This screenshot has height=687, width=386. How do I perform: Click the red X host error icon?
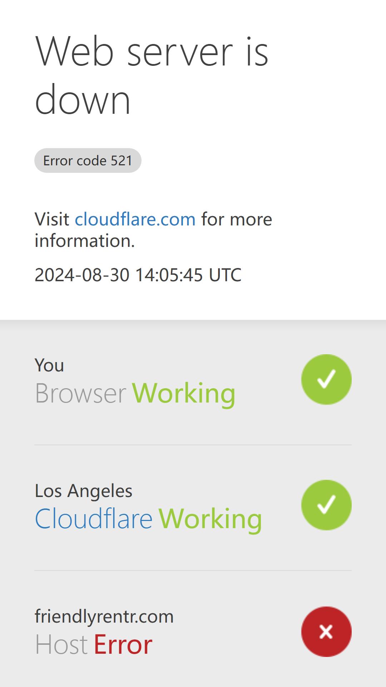(x=326, y=632)
